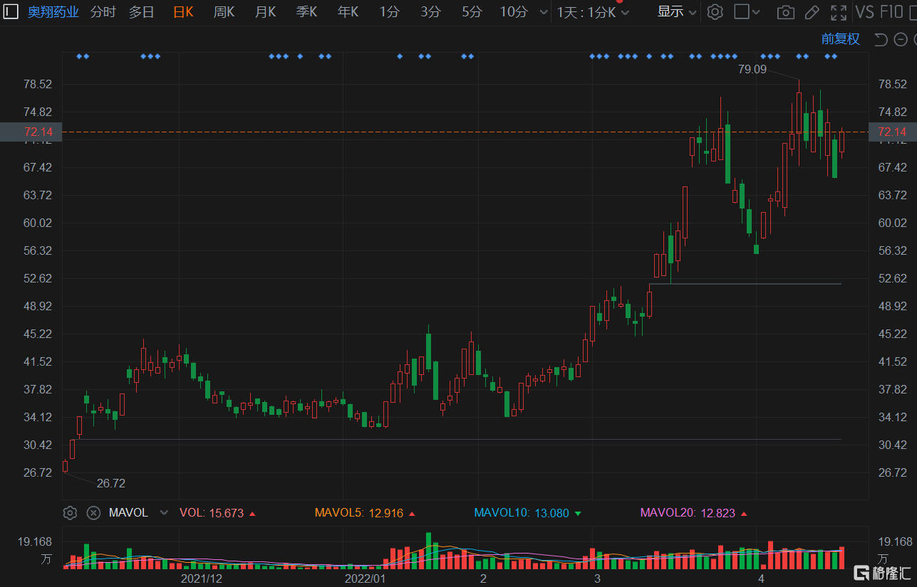
Task: Select the 日K daily candlestick tab
Action: (x=183, y=12)
